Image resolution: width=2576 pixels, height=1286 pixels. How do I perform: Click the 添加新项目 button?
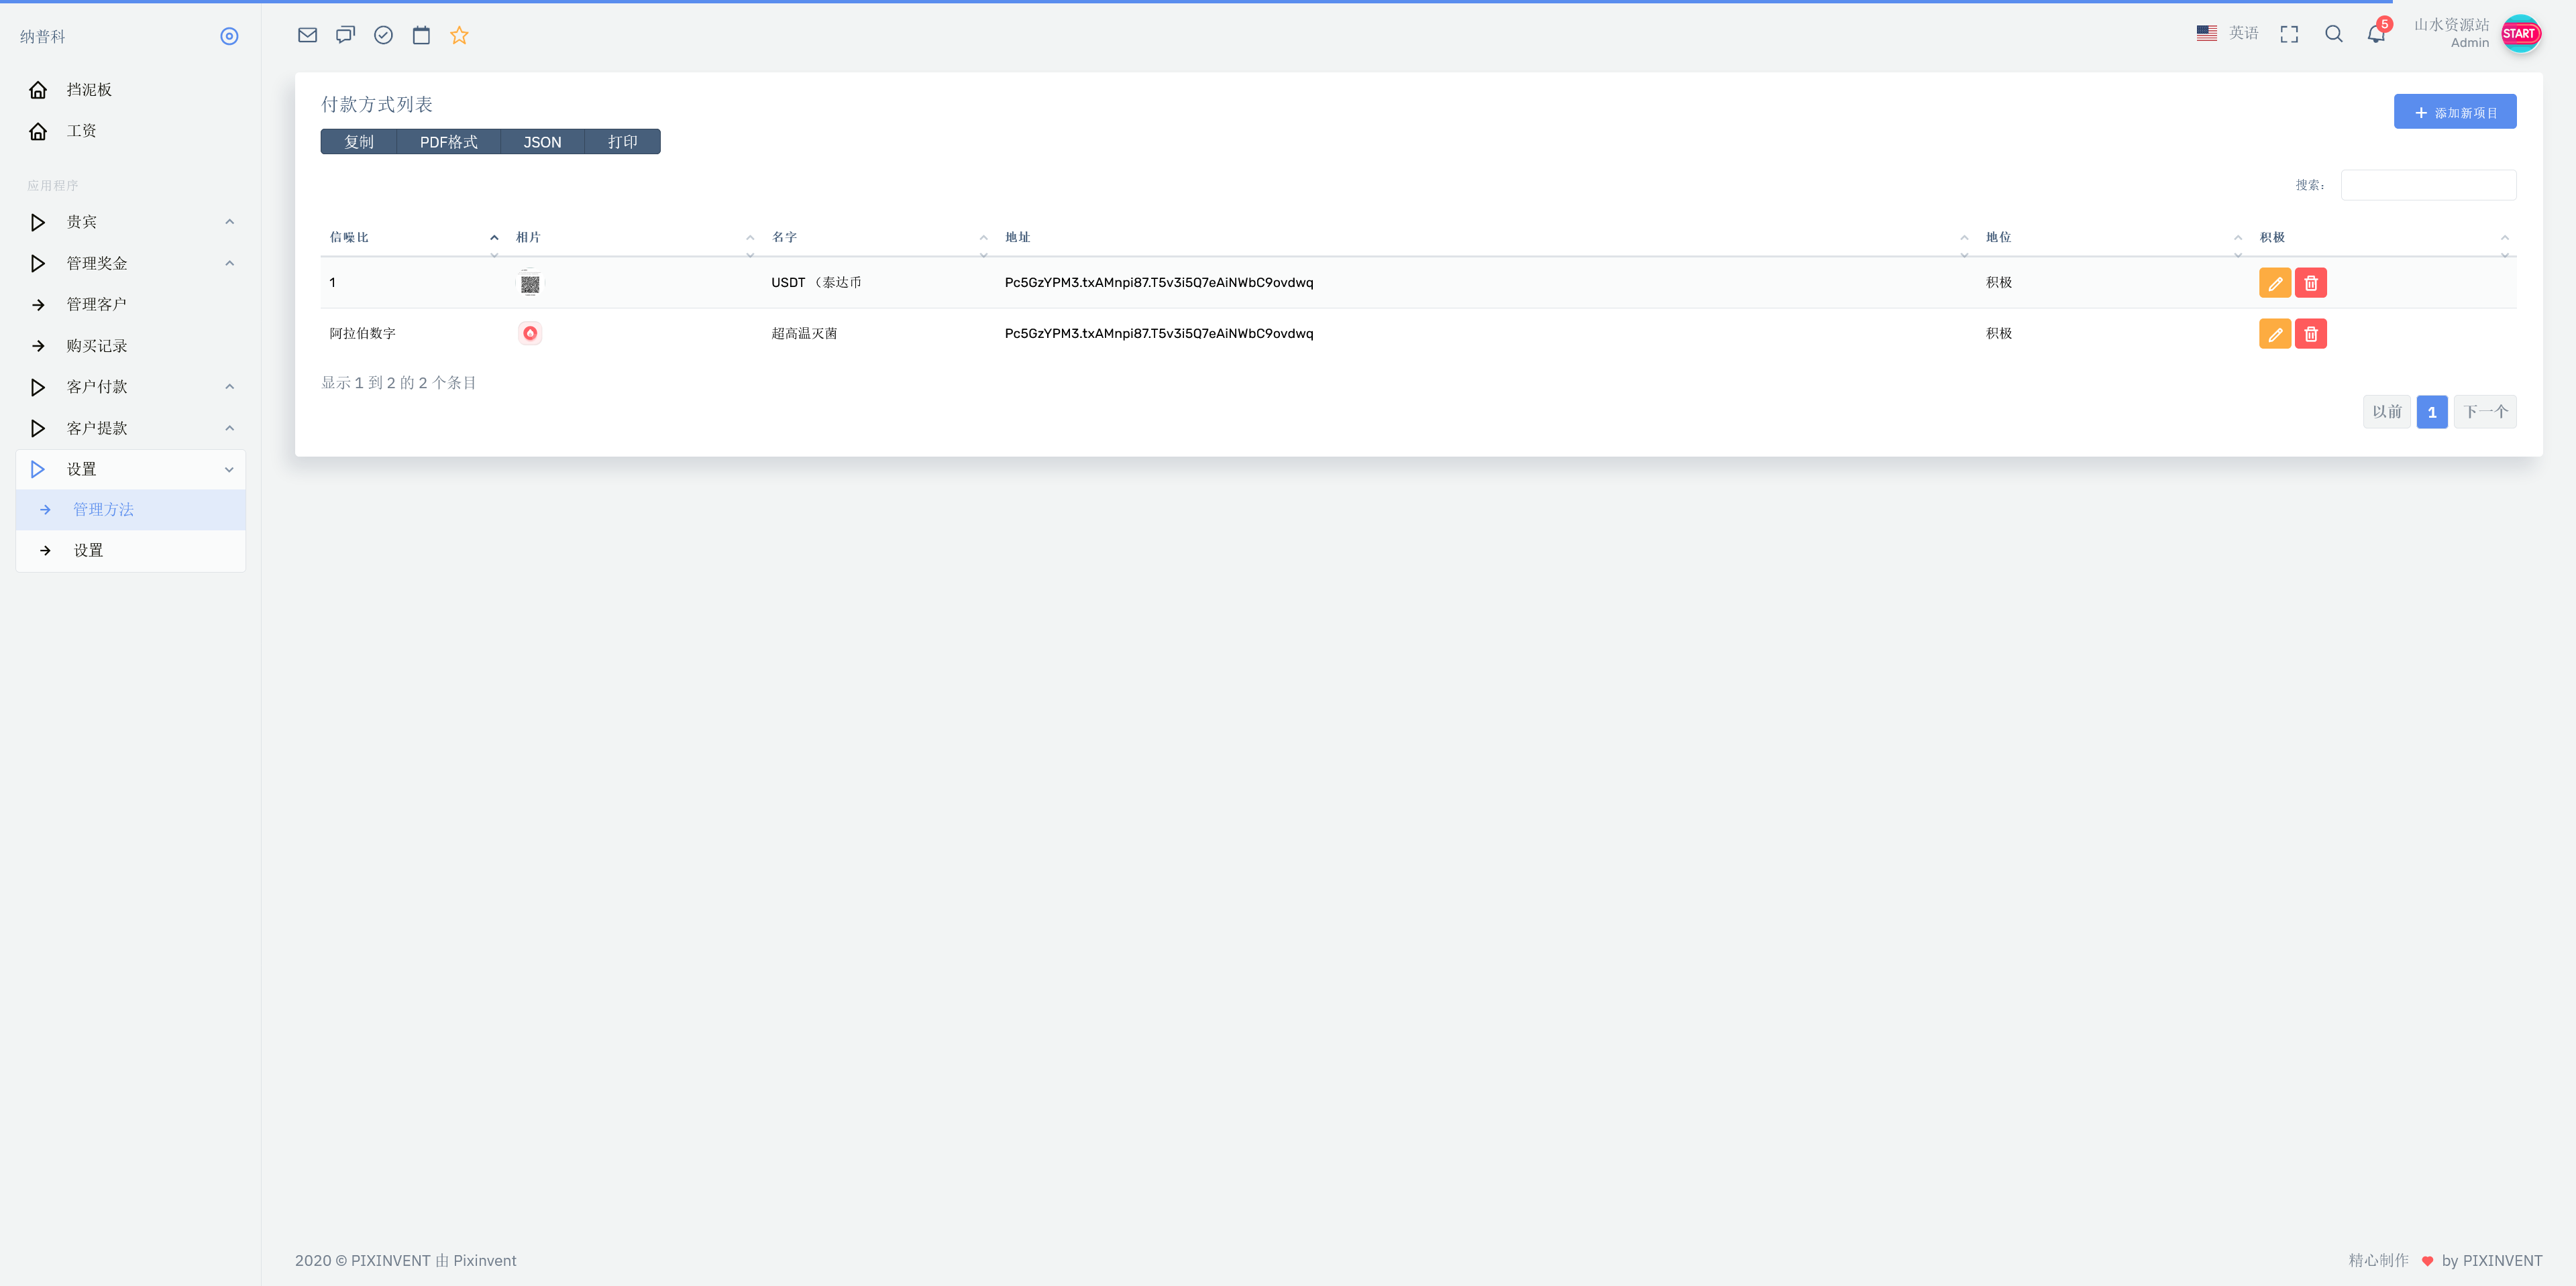click(2455, 111)
